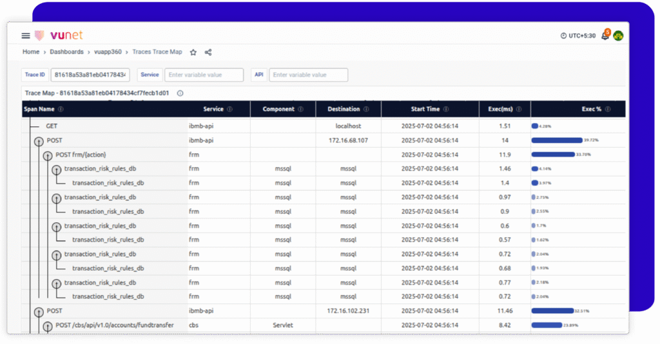Click the 39.72% Exec bar

click(x=556, y=140)
